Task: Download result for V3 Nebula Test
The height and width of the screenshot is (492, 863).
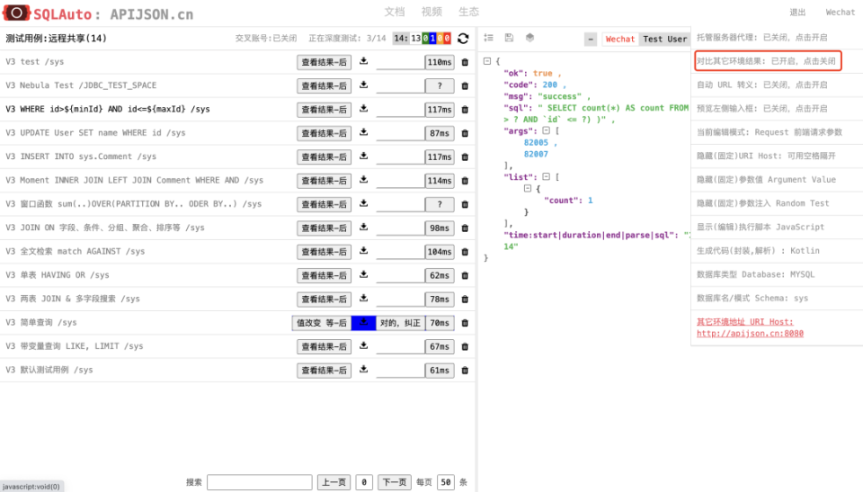Action: click(x=363, y=85)
